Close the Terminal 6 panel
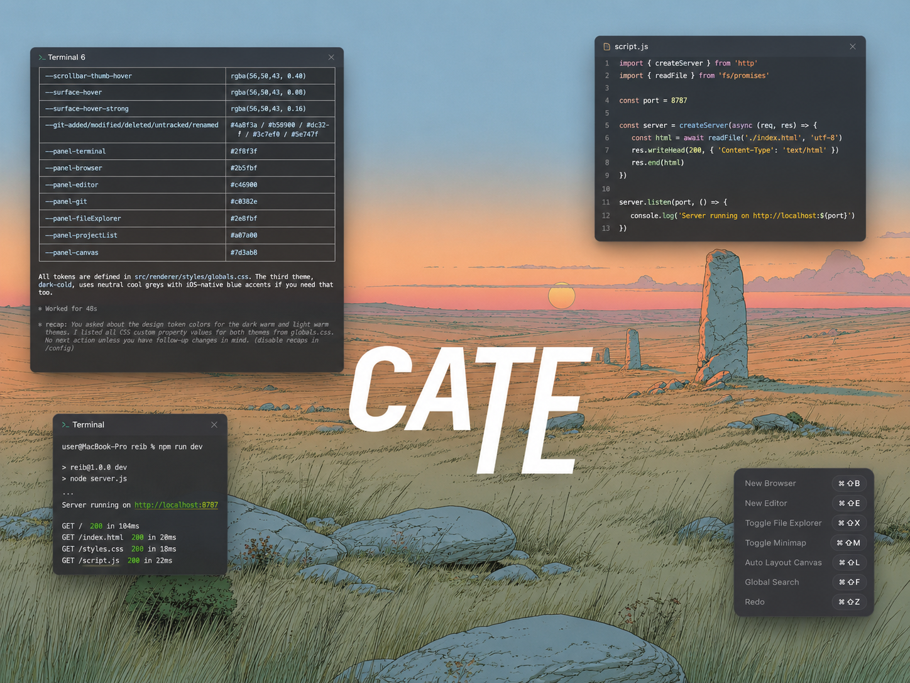910x683 pixels. point(331,57)
